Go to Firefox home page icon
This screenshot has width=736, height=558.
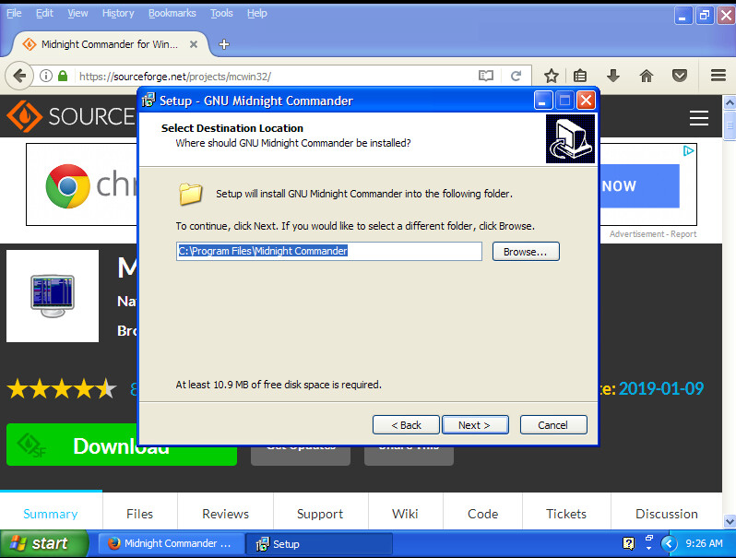point(647,76)
